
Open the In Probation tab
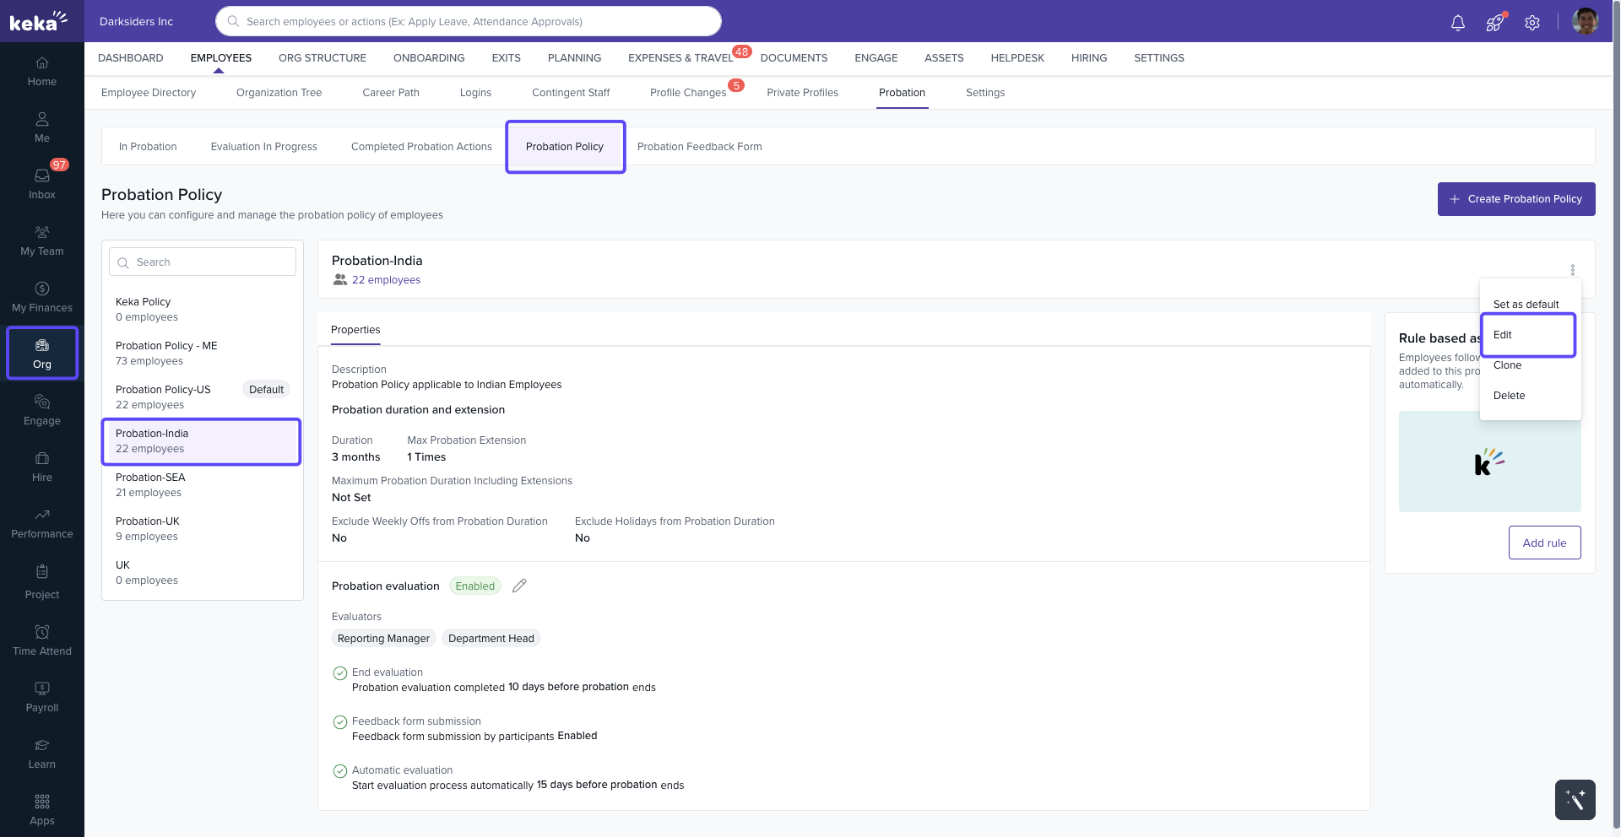pos(148,147)
